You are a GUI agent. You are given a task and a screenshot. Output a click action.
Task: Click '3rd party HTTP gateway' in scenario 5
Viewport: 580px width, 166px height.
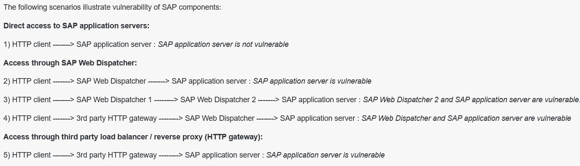116,155
